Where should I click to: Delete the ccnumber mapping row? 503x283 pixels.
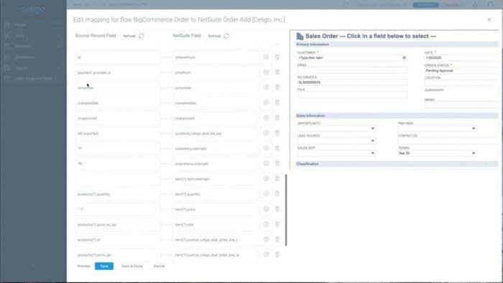(x=277, y=88)
